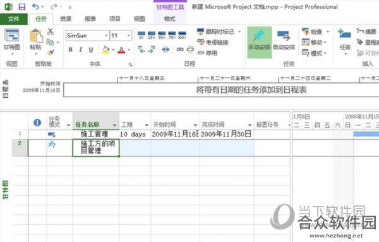Open 完成时间 finish column dropdown
Screen dimensions: 379x242
(x=250, y=125)
